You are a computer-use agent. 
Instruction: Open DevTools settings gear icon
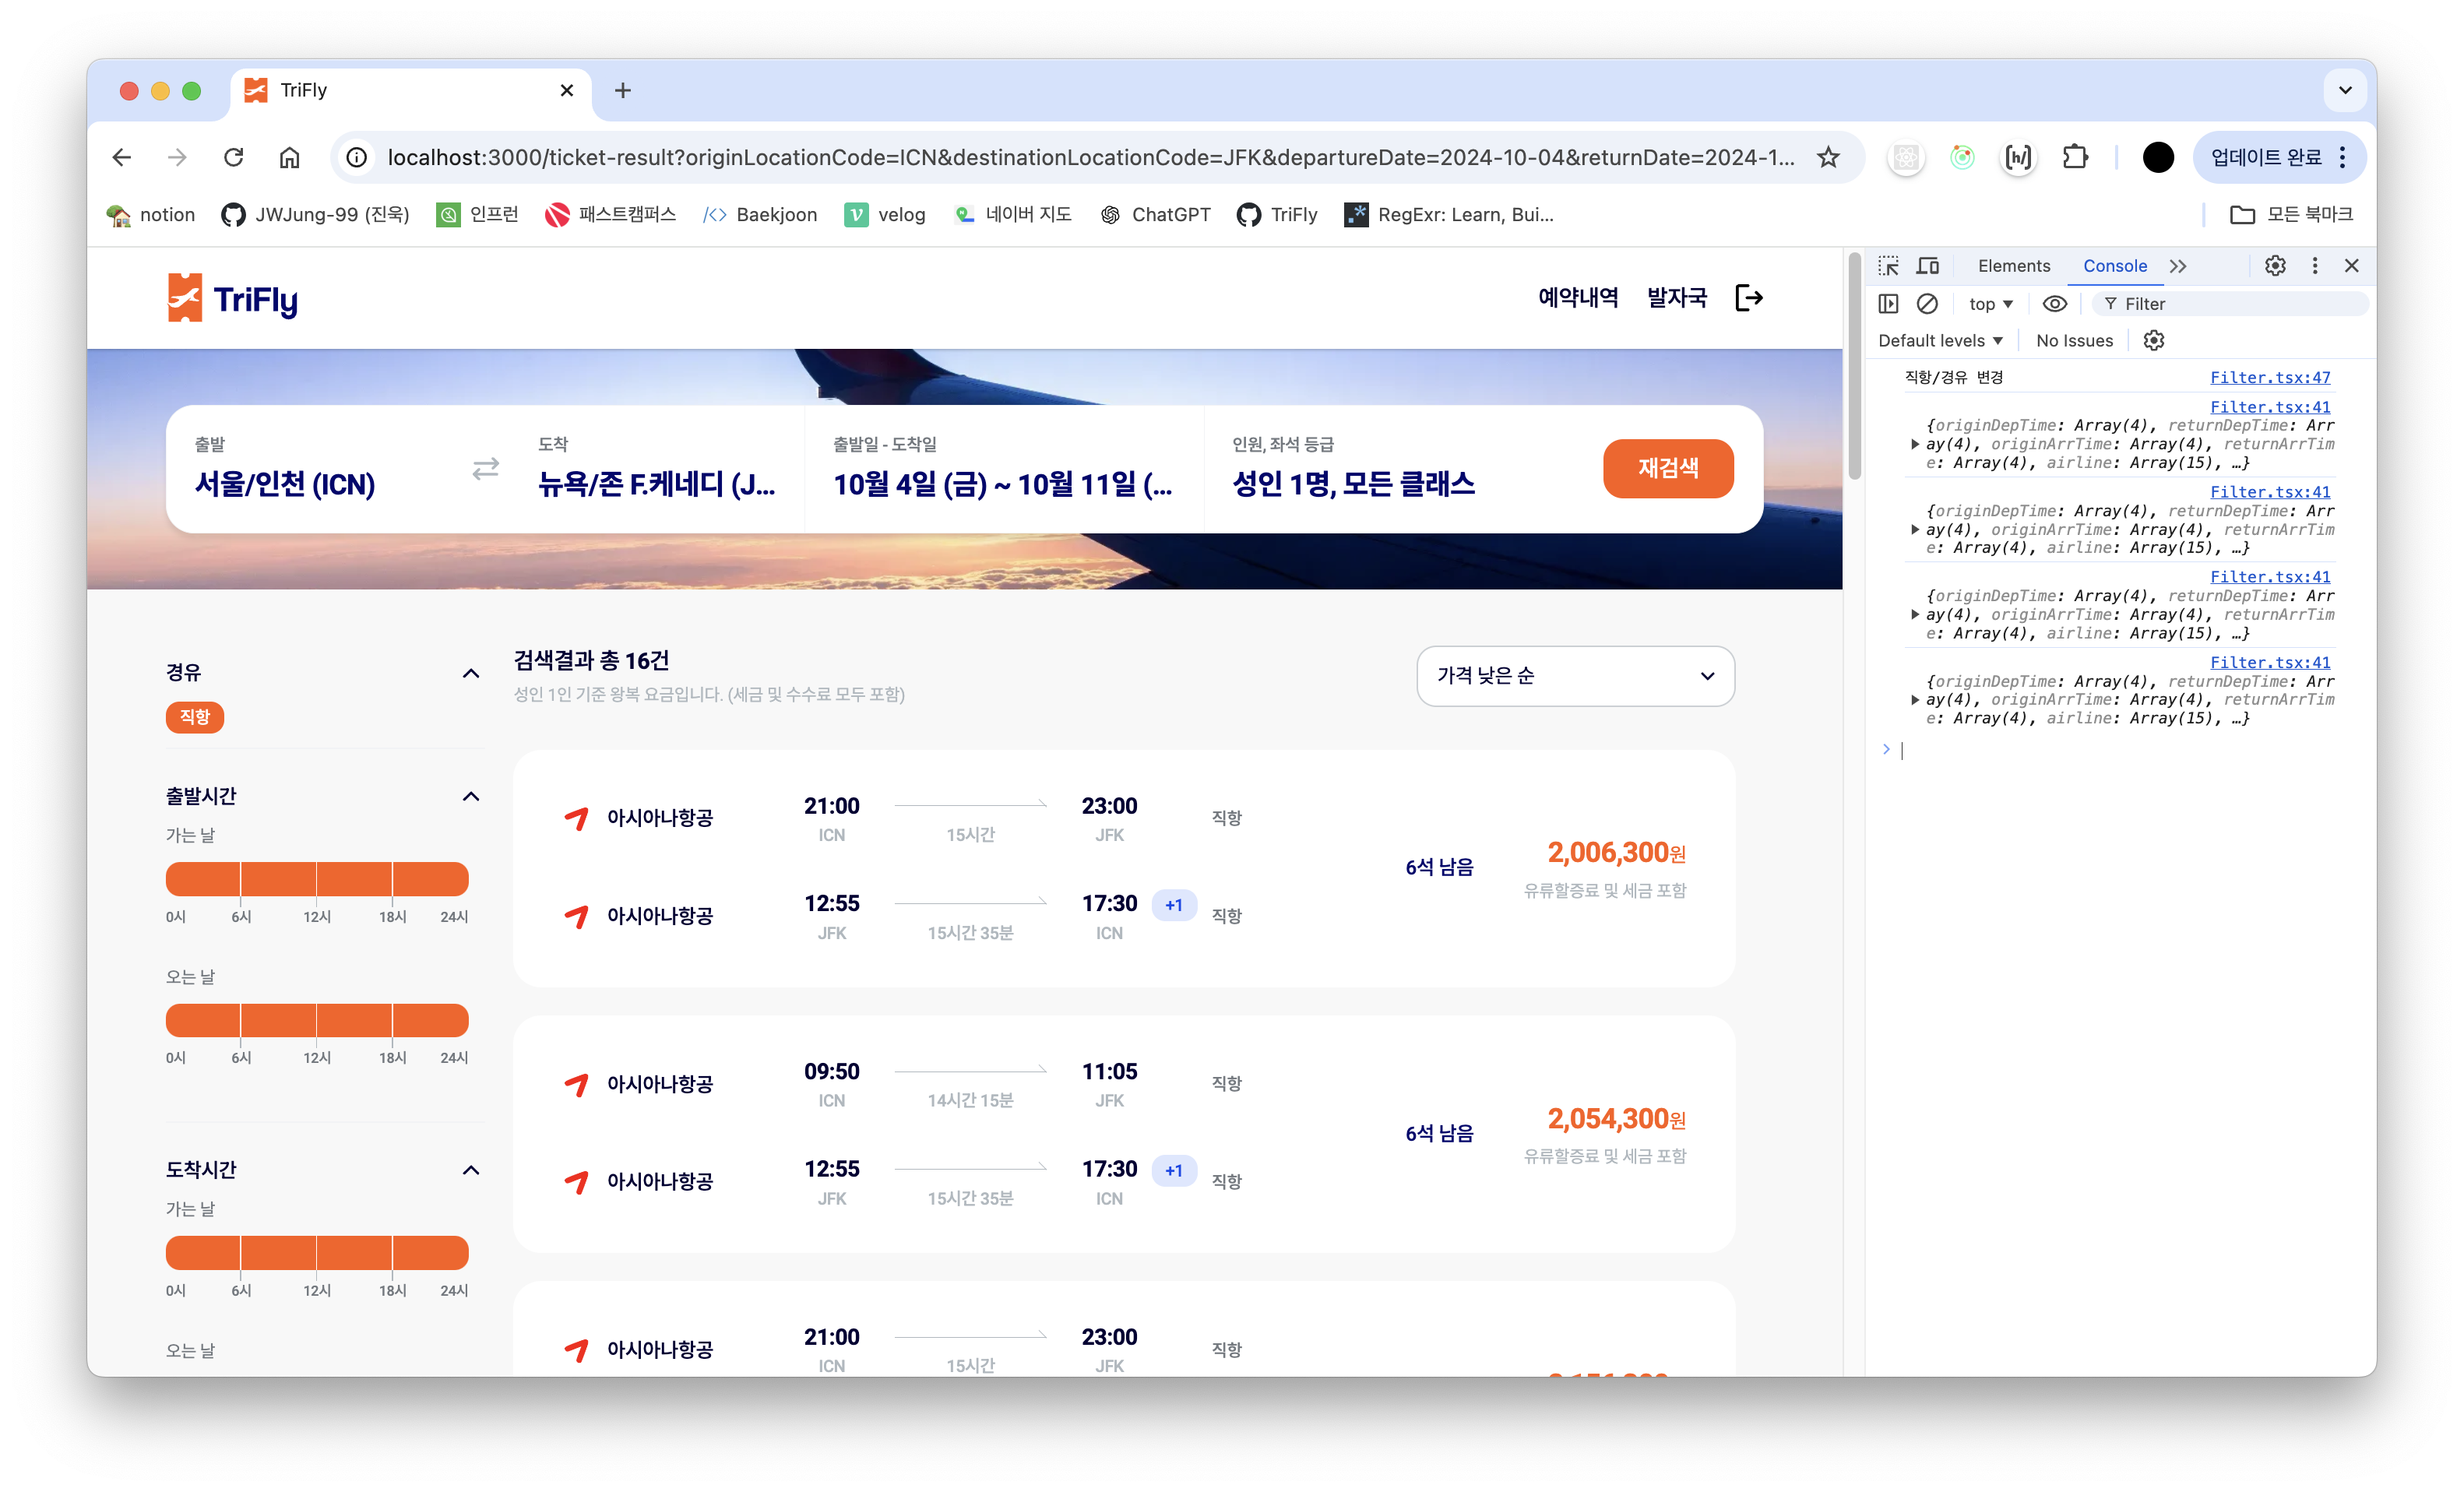2275,266
